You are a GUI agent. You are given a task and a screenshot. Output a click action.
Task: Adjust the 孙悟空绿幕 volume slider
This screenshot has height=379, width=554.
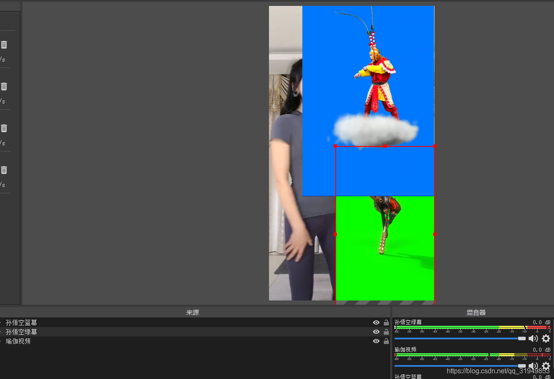tap(460, 338)
